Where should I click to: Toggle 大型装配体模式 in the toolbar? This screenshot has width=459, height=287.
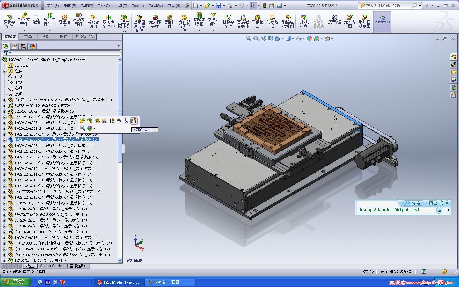124,23
